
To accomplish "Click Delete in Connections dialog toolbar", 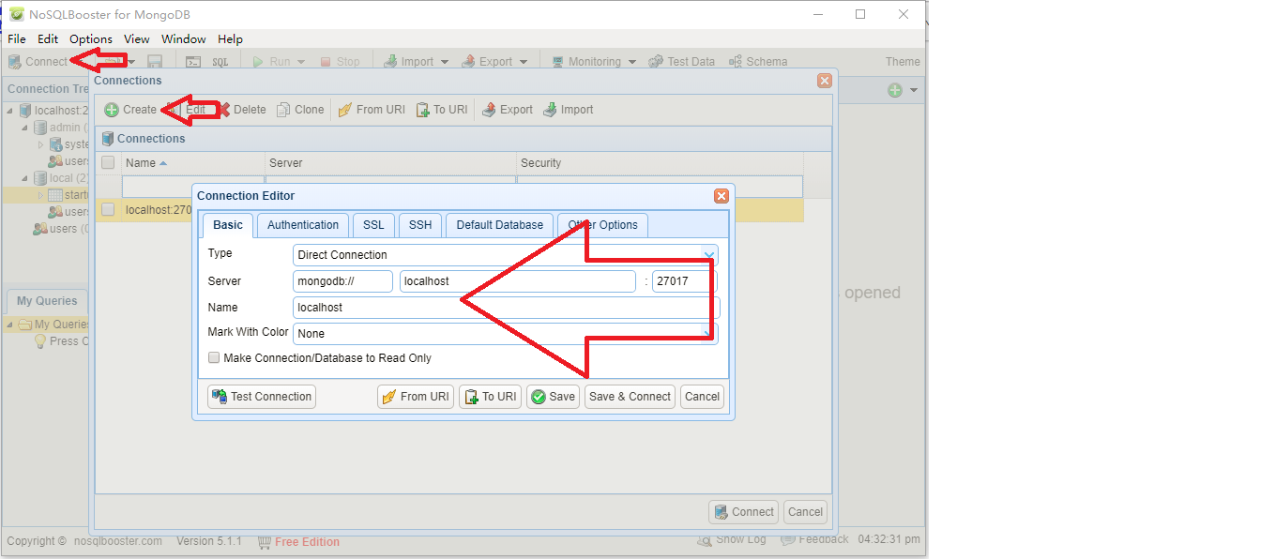I will (x=242, y=110).
